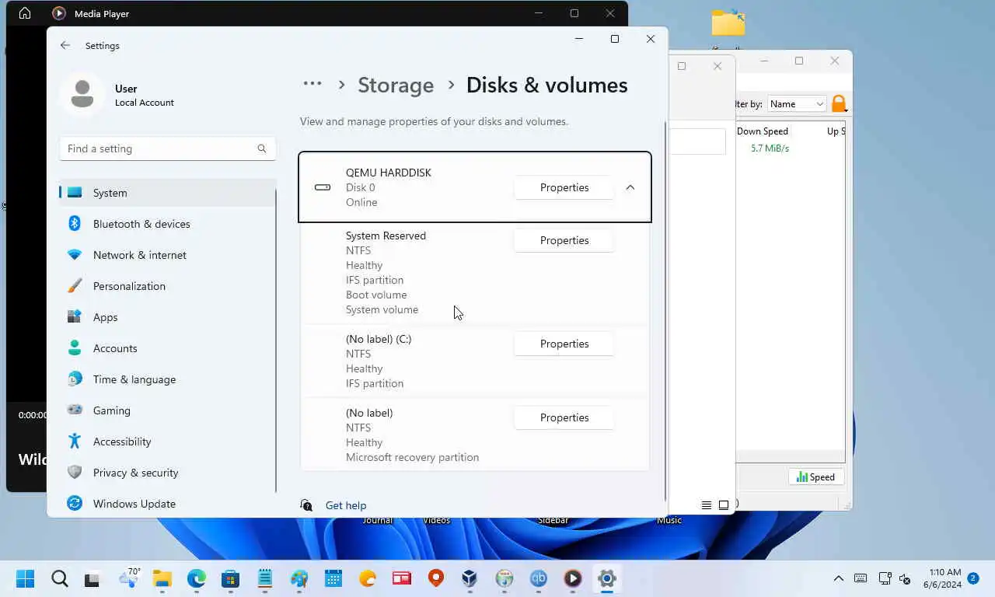Open Accessibility settings
995x597 pixels.
pos(168,442)
